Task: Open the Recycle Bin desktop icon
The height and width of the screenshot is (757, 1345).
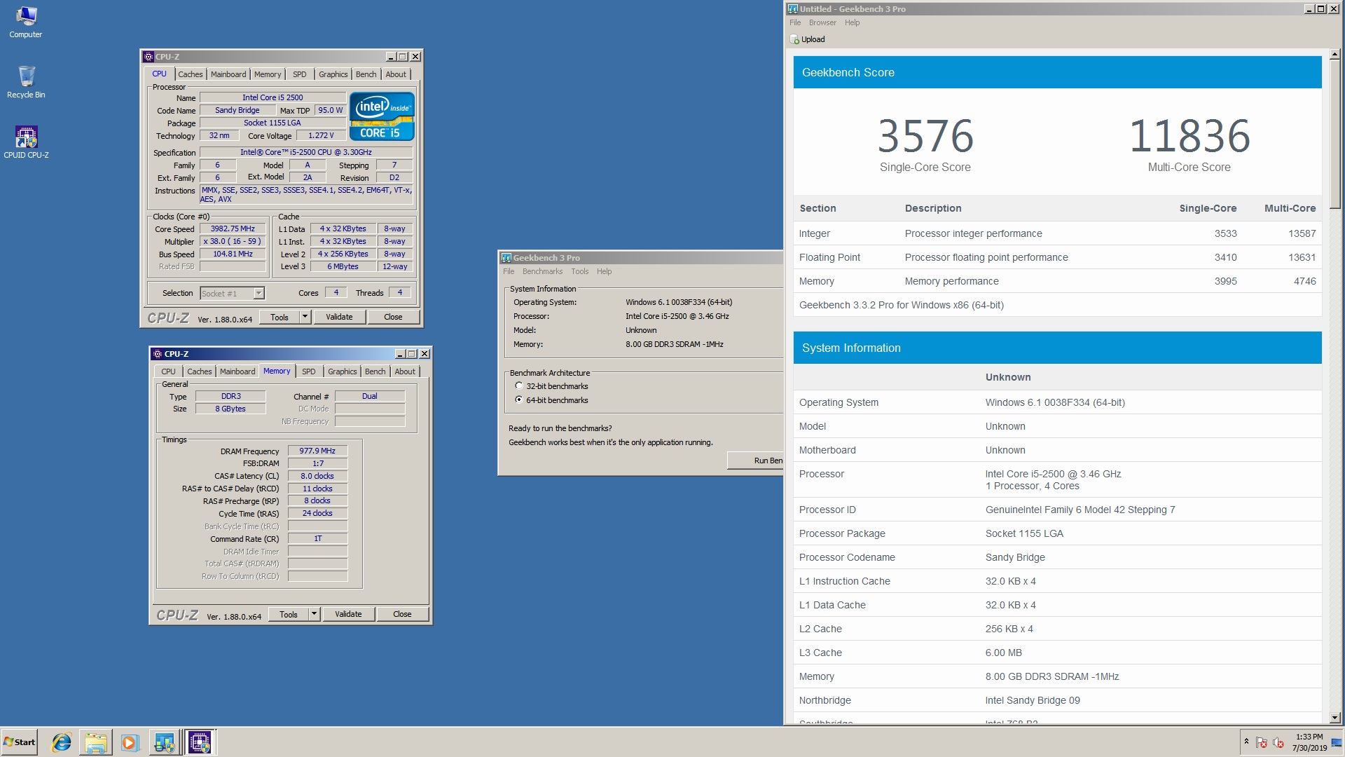Action: (x=26, y=82)
